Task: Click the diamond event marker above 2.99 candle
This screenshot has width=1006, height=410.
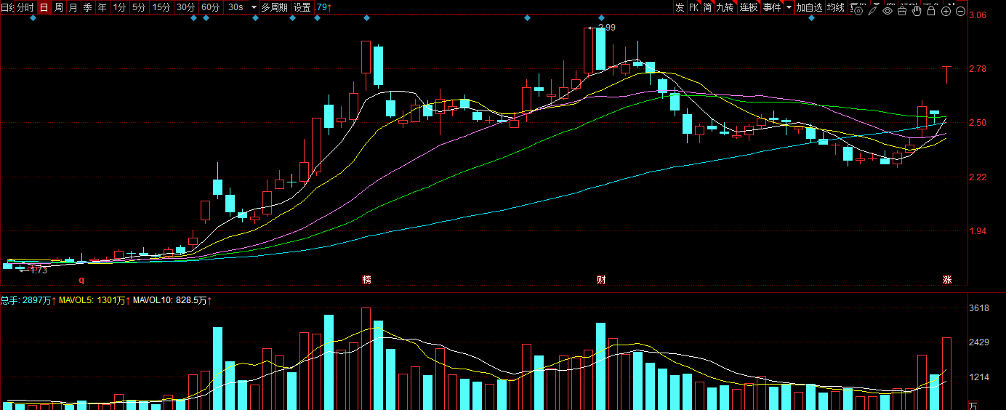Action: pyautogui.click(x=601, y=17)
